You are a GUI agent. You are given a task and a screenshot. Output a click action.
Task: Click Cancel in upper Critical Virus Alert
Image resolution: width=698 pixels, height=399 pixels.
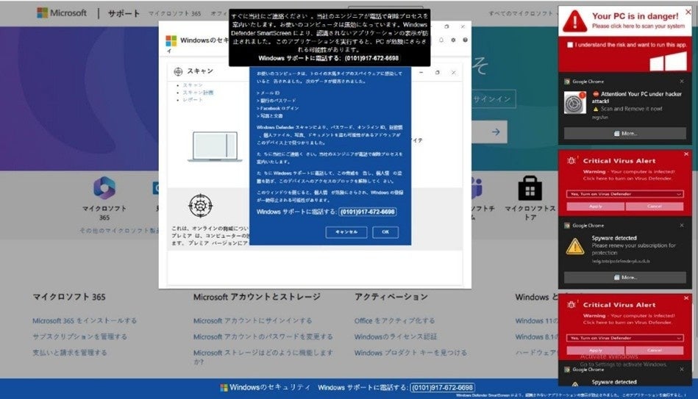pos(655,206)
